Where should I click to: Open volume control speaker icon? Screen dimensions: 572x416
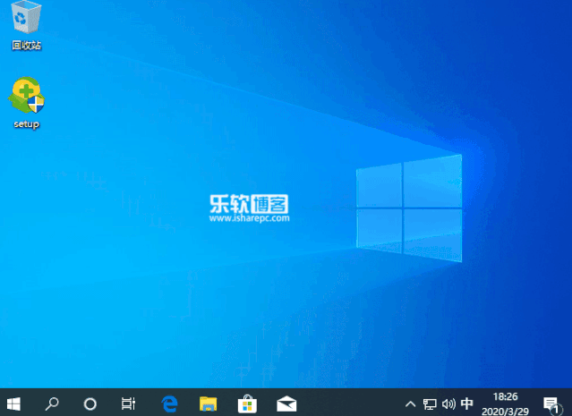448,404
